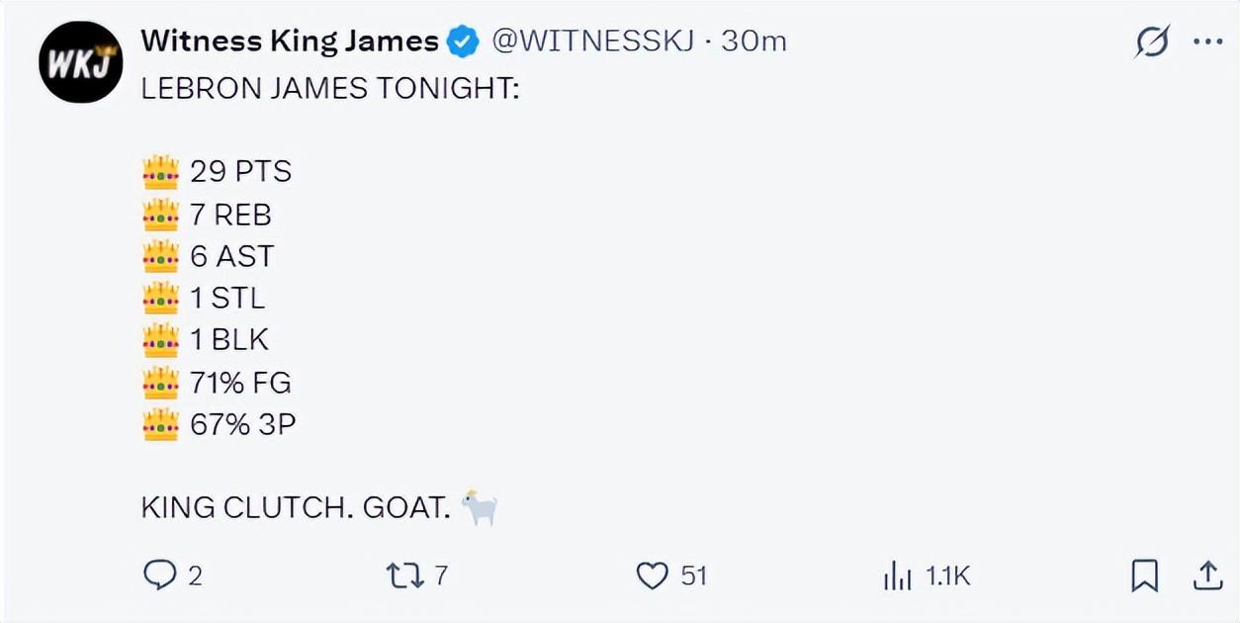This screenshot has width=1240, height=623.
Task: Click the LEBRON JAMES TONIGHT text line
Action: (330, 89)
